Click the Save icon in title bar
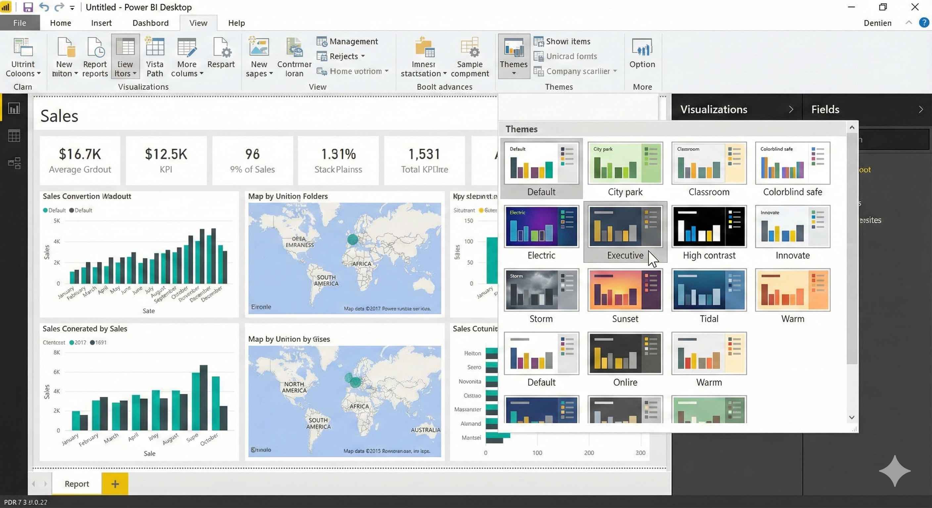This screenshot has width=932, height=508. (x=28, y=7)
